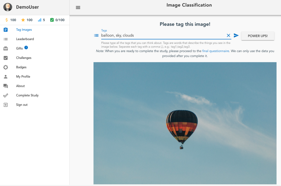Click the list icon beside Tags field
The width and height of the screenshot is (281, 186).
tap(96, 35)
